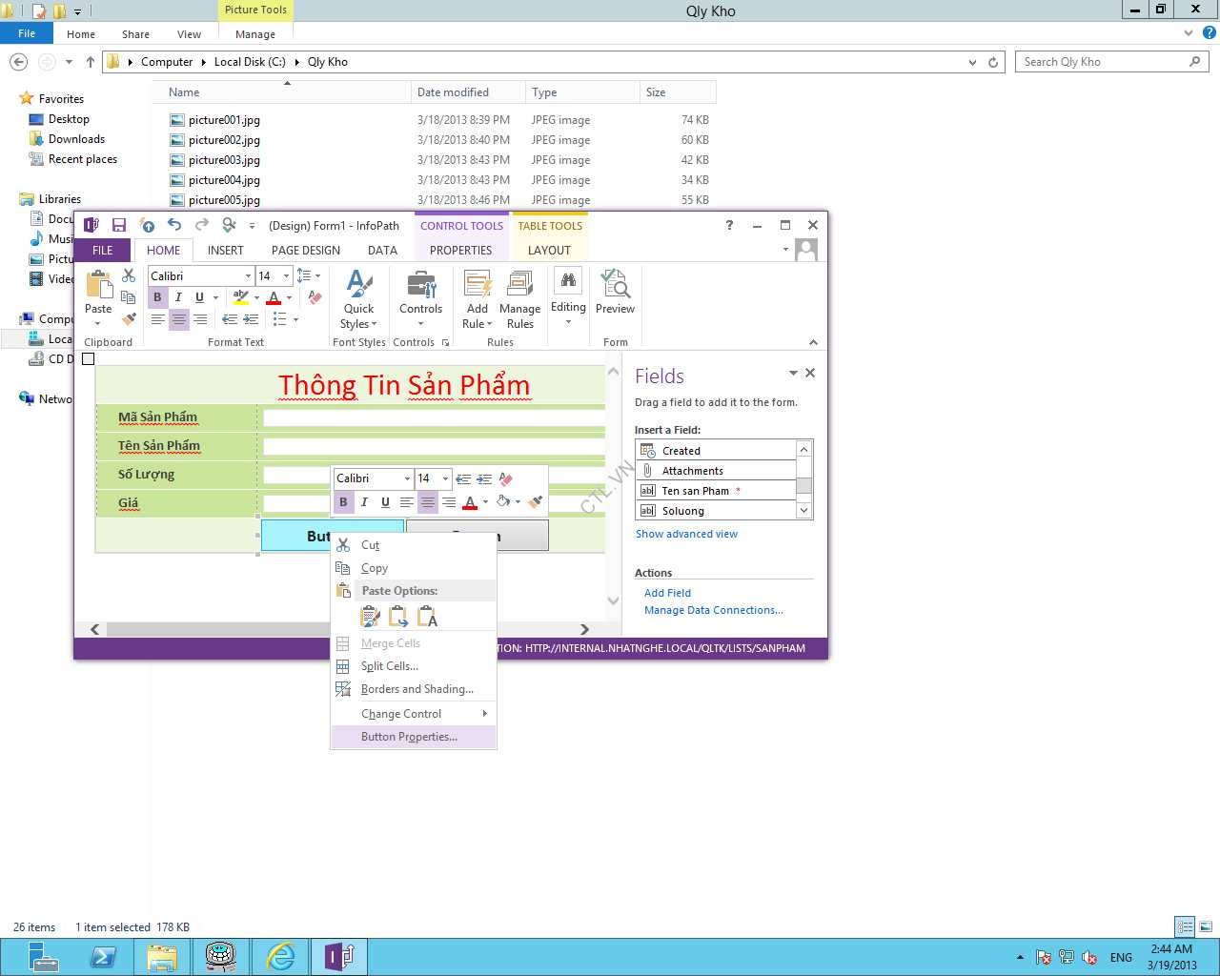Open the Calibri font dropdown in the ribbon
Viewport: 1220px width, 976px height.
click(x=248, y=276)
